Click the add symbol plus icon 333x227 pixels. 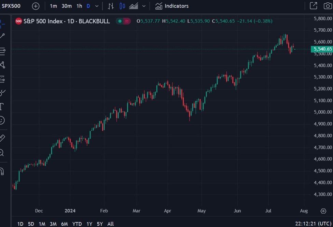[x=36, y=6]
